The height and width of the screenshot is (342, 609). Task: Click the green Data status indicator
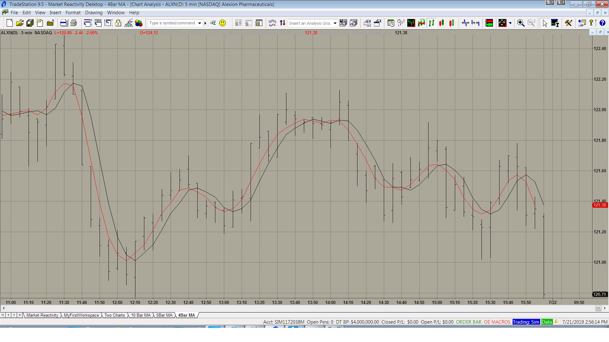point(547,322)
